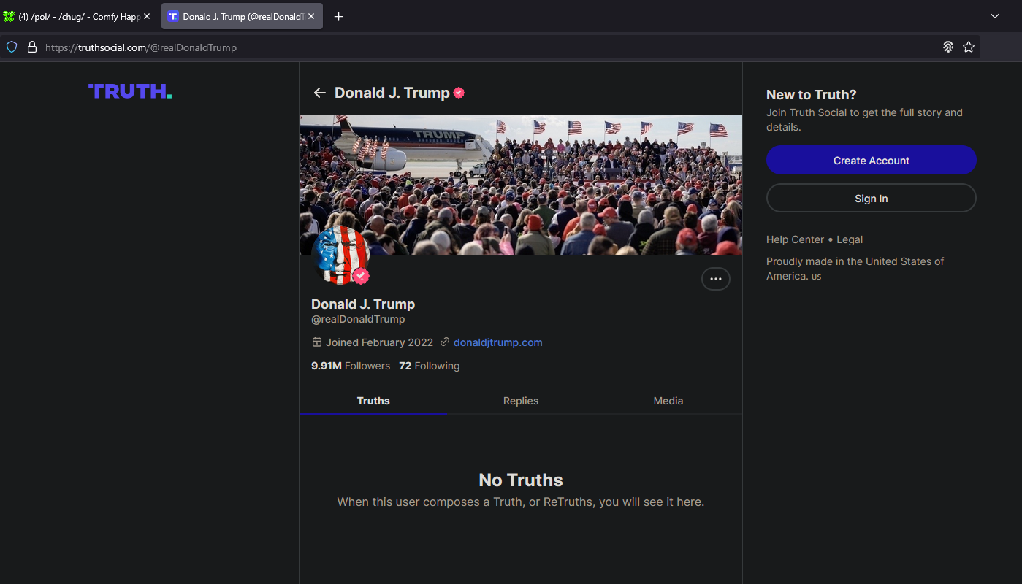Click the Sign In button
Screen dimensions: 1022x584
[x=872, y=199]
